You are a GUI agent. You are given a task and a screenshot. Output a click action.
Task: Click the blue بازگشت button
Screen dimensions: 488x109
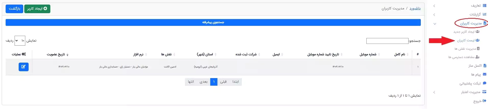point(14,9)
